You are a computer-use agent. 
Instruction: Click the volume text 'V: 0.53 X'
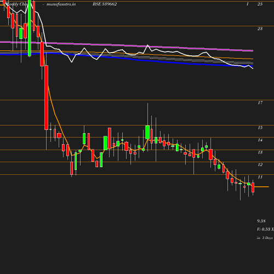[265, 229]
